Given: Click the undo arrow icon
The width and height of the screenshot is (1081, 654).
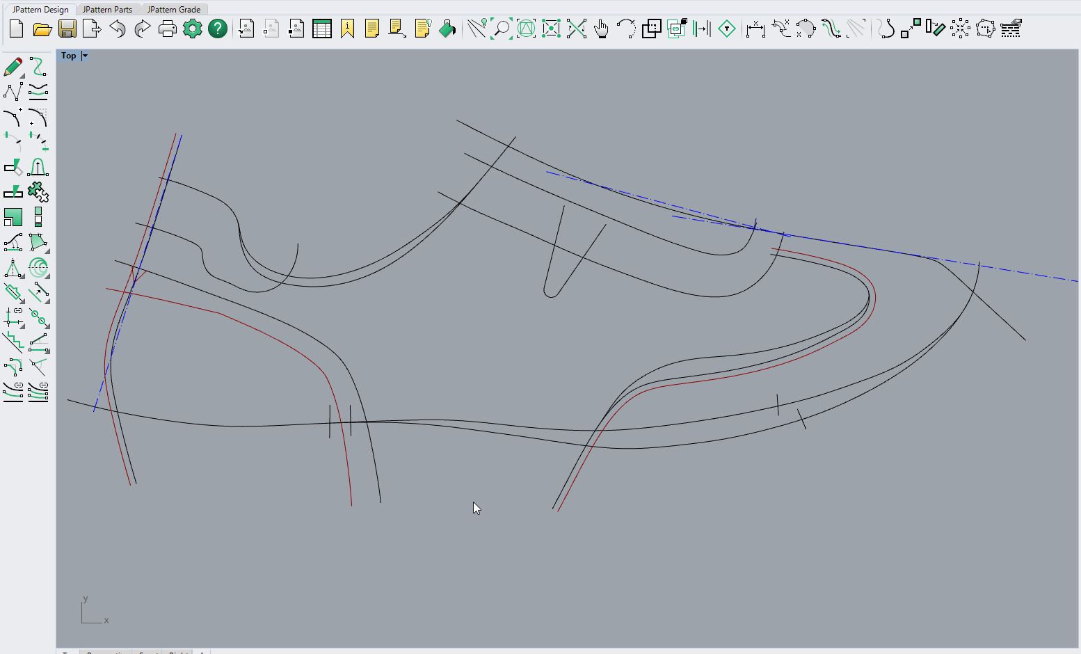Looking at the screenshot, I should [x=118, y=29].
